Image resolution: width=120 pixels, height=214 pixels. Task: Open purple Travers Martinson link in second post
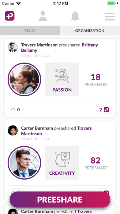(x=56, y=131)
